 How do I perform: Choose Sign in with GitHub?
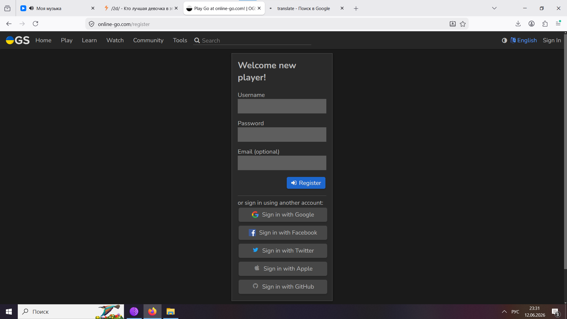[x=283, y=287]
